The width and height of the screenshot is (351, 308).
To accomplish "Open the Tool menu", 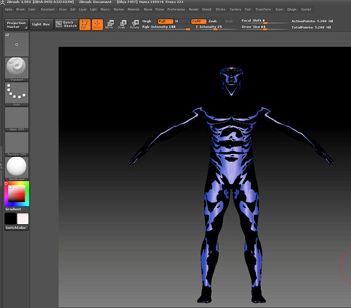I will [247, 9].
